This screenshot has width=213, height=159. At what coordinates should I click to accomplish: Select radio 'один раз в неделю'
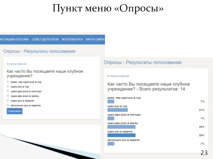8,100
